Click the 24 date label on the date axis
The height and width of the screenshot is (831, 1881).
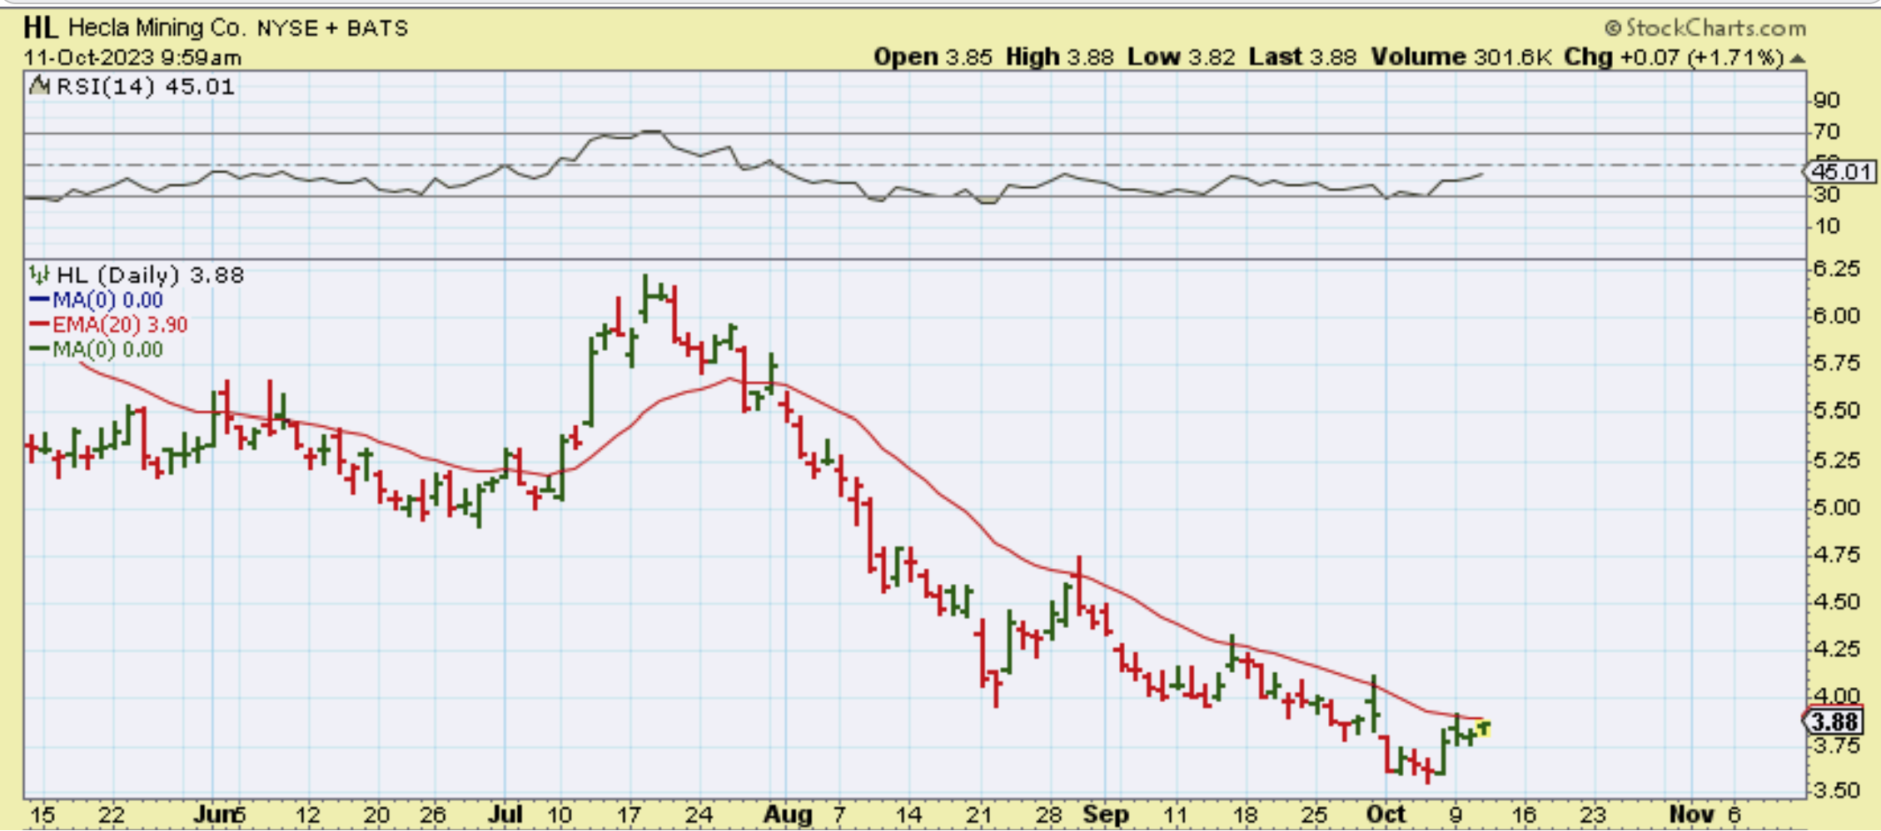[x=699, y=814]
